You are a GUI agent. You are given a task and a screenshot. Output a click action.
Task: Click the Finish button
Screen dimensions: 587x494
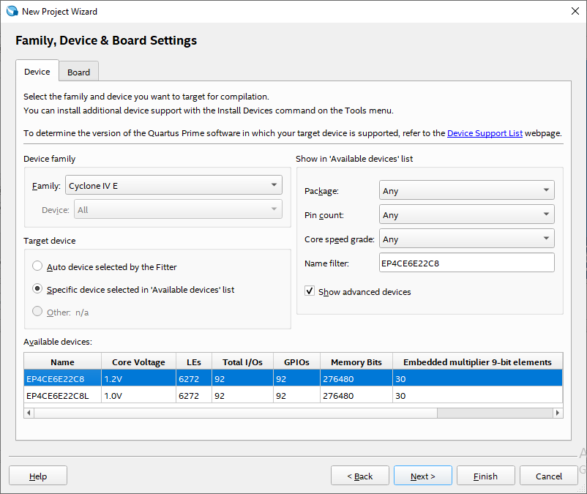tap(485, 476)
